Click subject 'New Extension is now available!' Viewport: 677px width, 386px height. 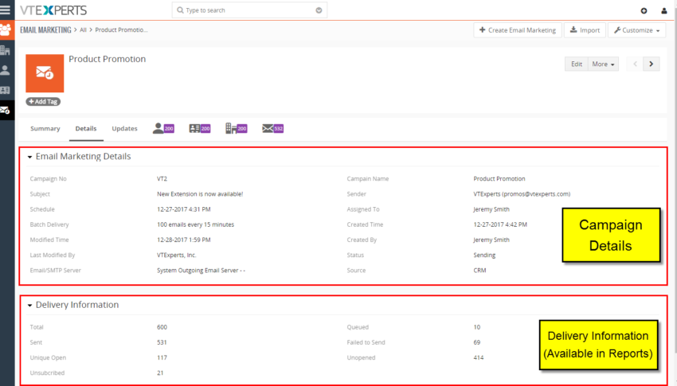(x=200, y=194)
